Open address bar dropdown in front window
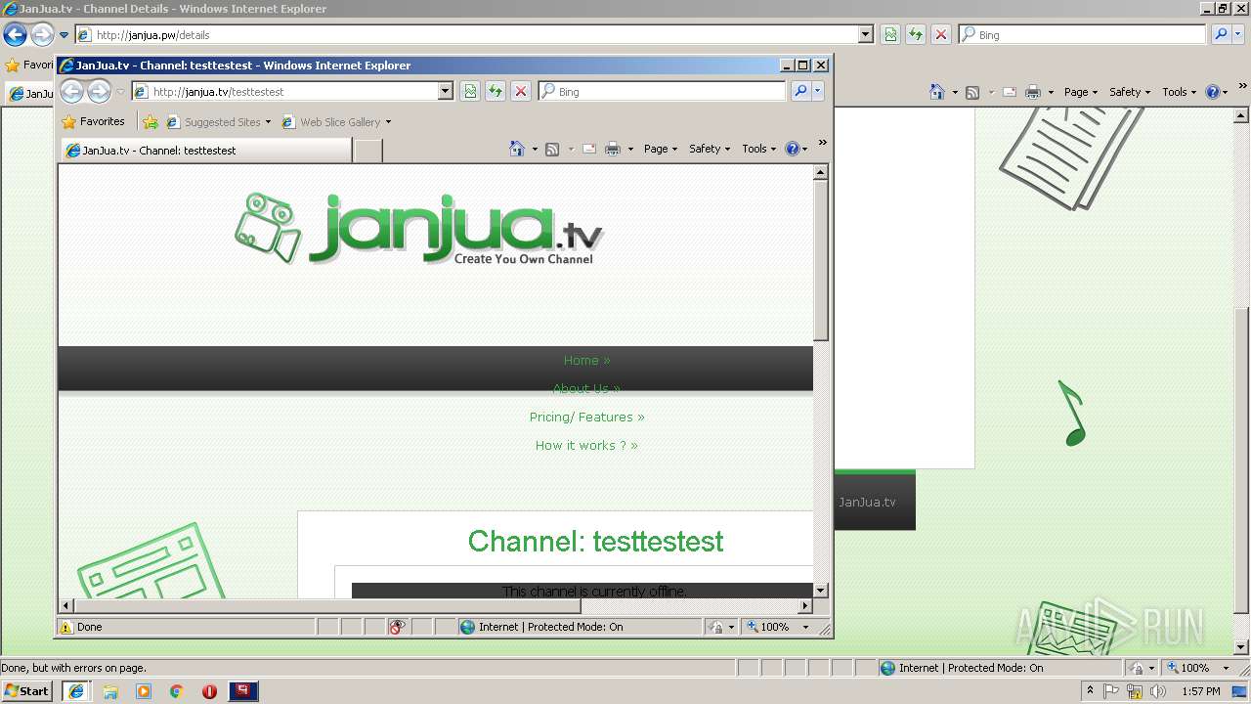 446,91
